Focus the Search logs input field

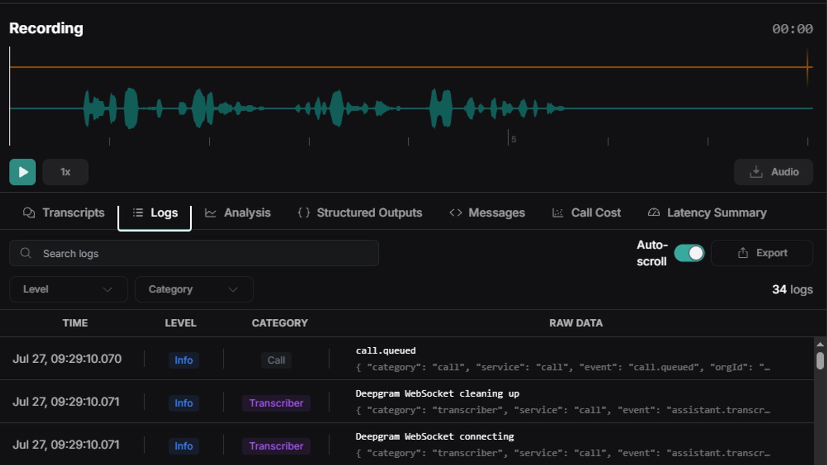[x=194, y=253]
